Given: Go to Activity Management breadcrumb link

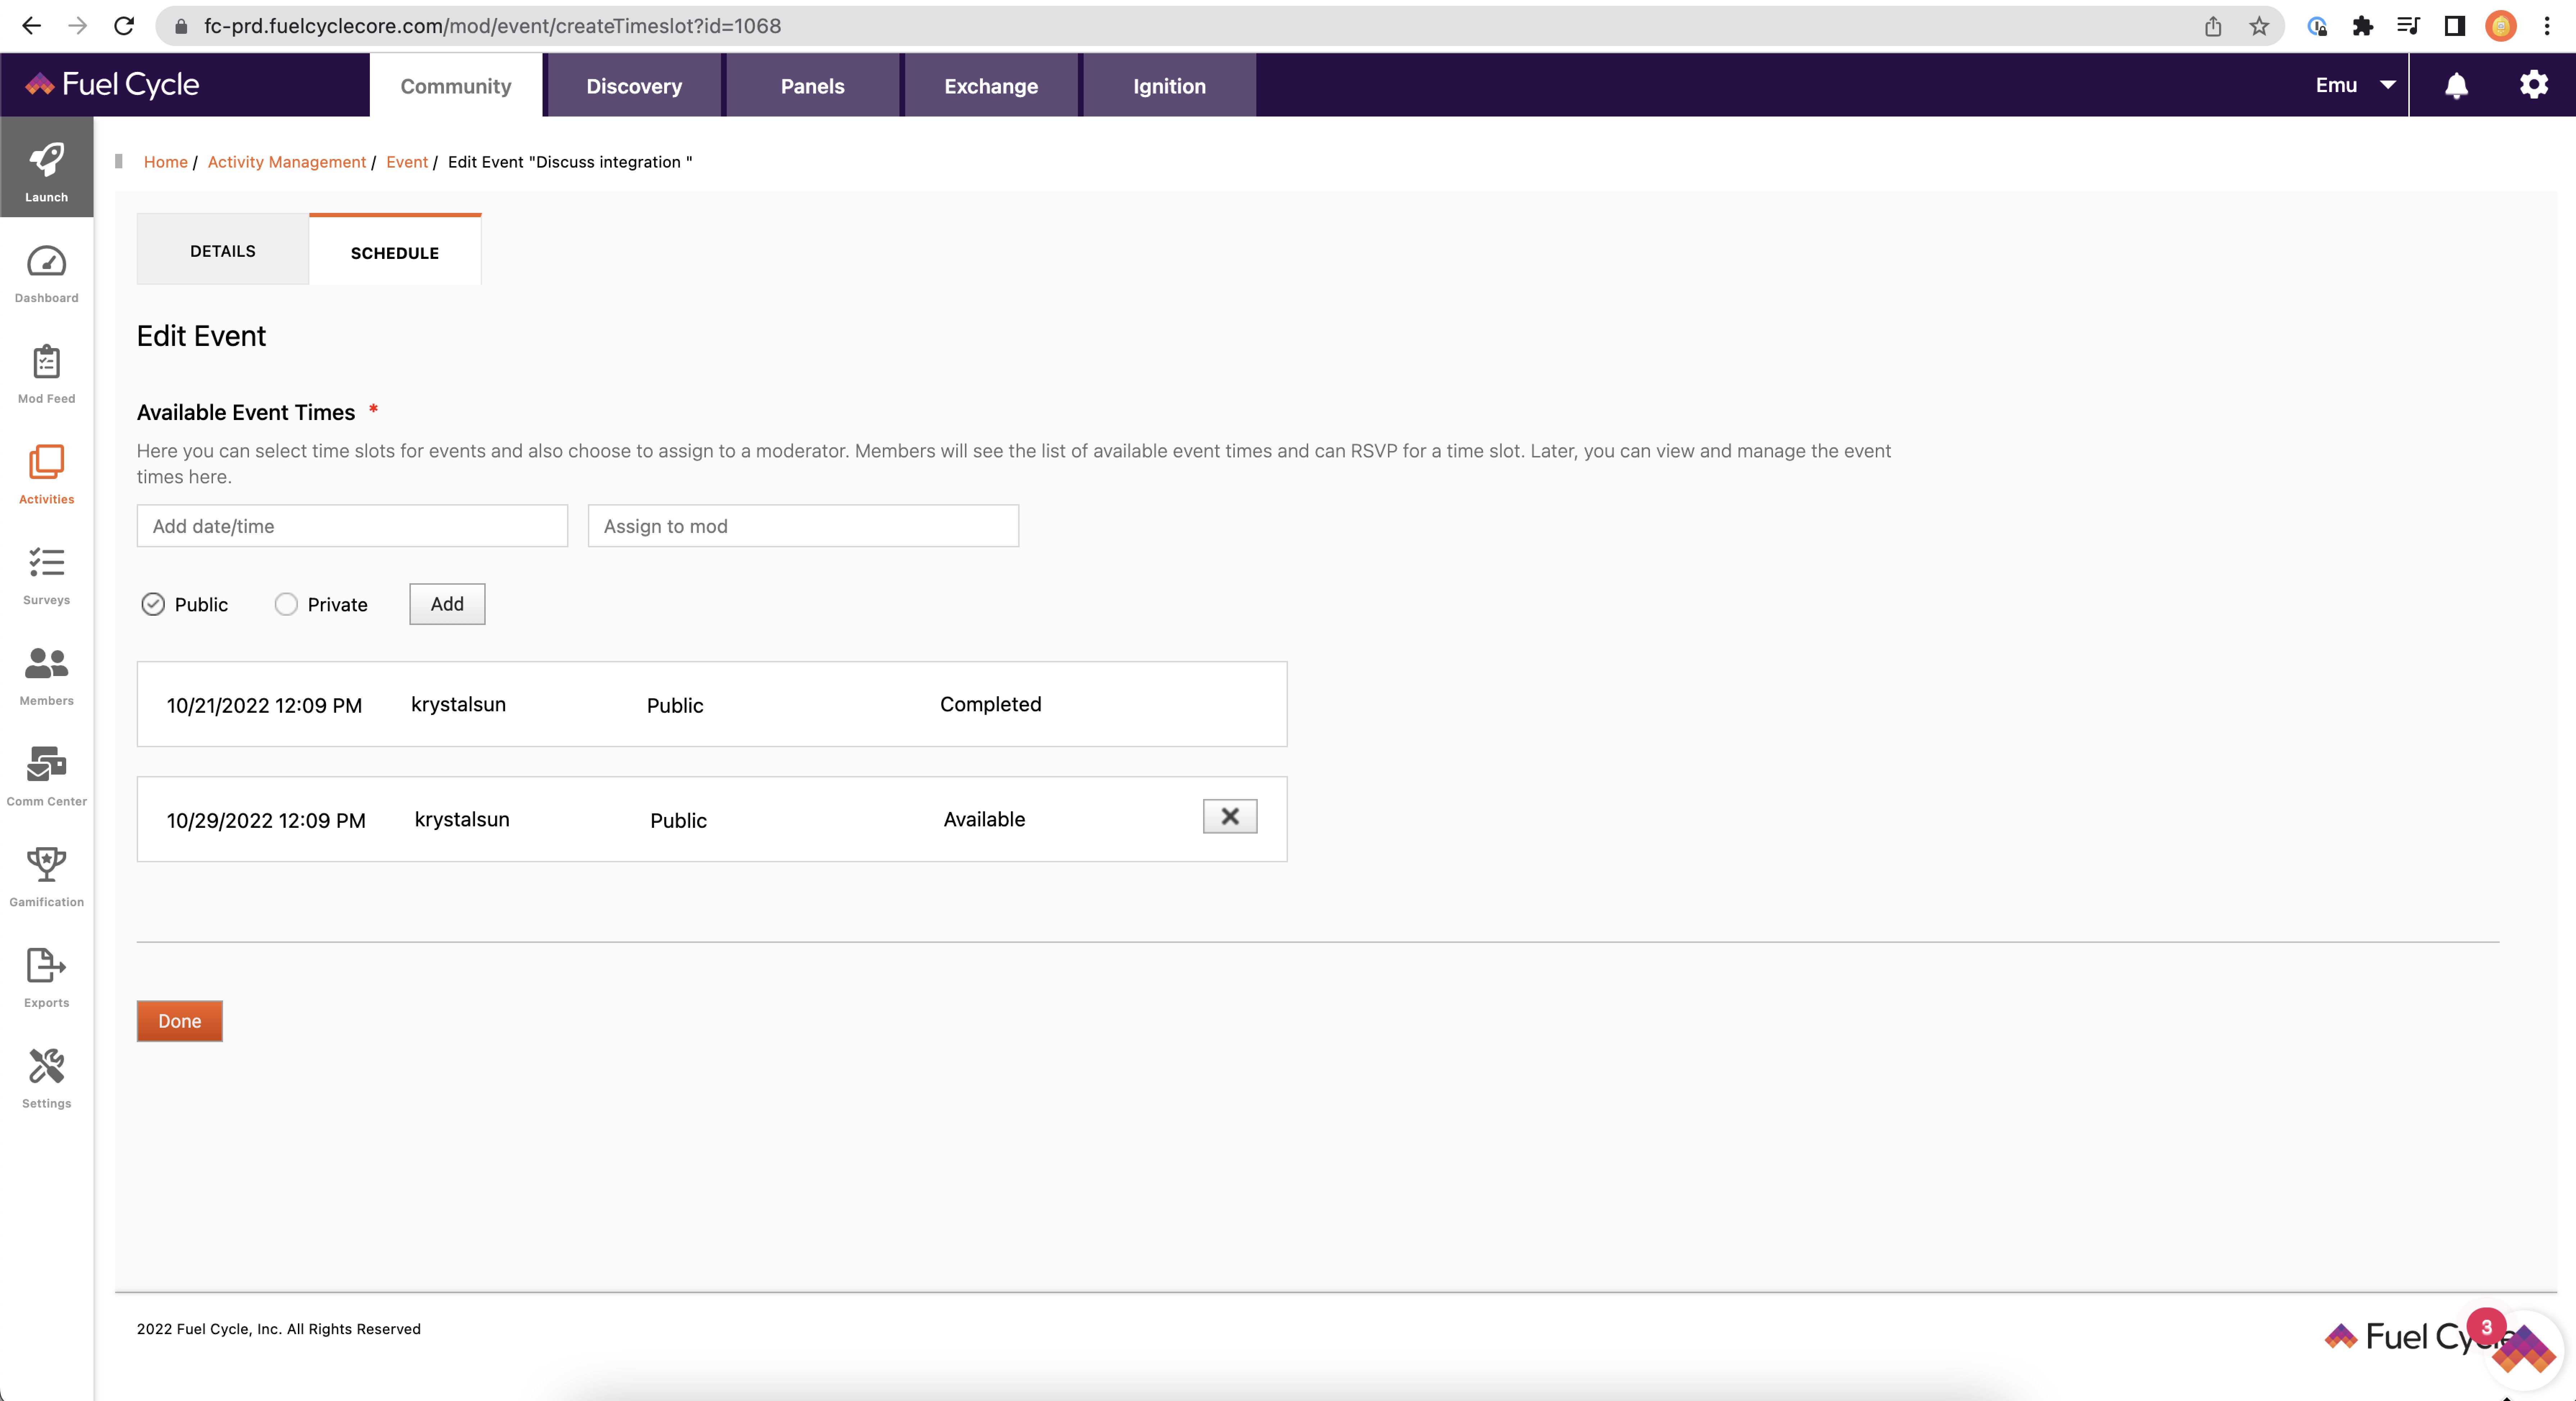Looking at the screenshot, I should (x=287, y=162).
